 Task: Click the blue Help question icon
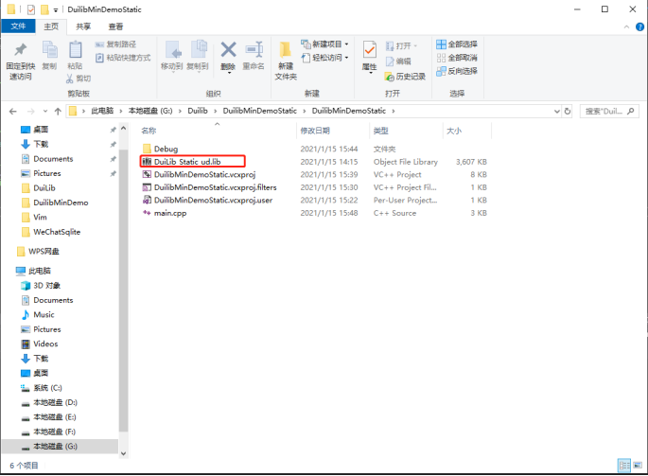pyautogui.click(x=639, y=26)
